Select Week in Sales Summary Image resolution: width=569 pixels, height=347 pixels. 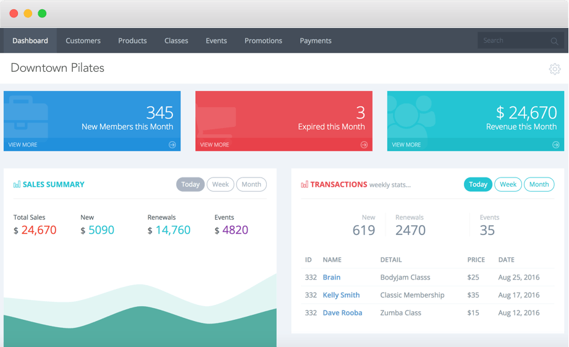click(221, 184)
